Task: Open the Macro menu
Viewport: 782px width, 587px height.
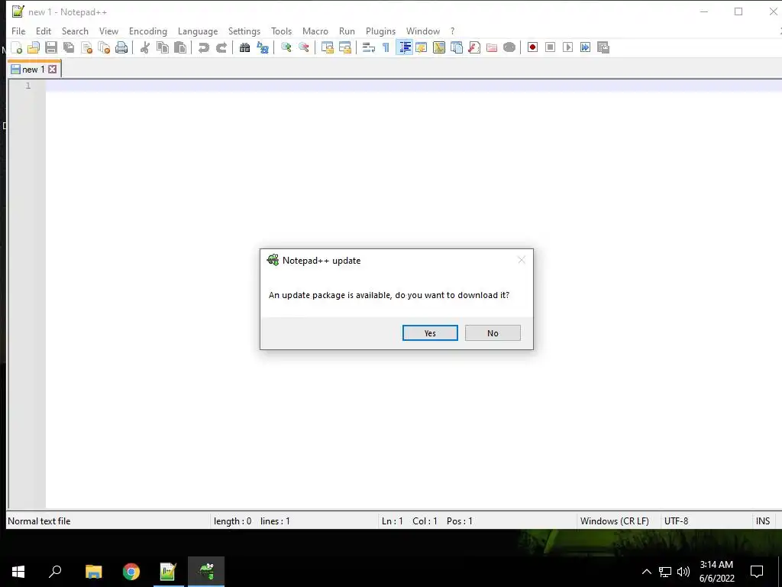Action: [x=315, y=31]
